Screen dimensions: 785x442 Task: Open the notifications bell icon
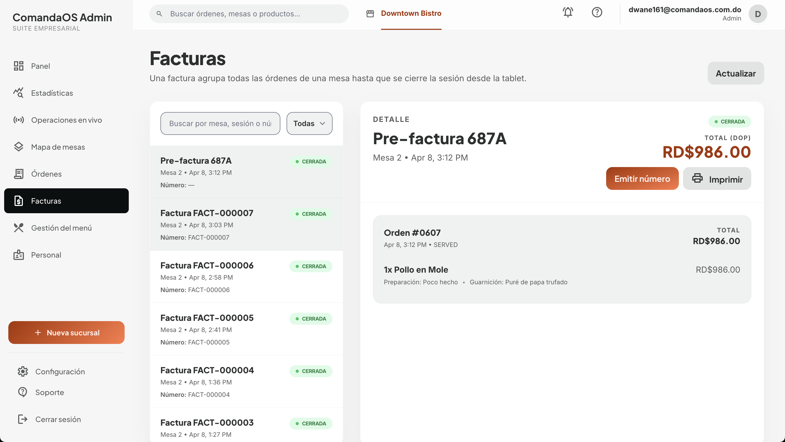pos(568,12)
